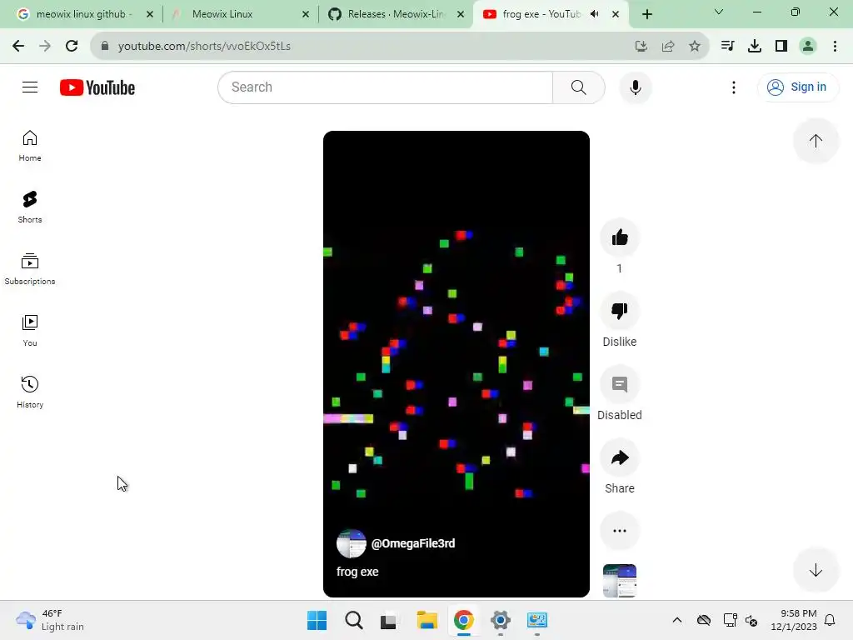Click the search magnifier button
Viewport: 853px width, 640px height.
(579, 87)
